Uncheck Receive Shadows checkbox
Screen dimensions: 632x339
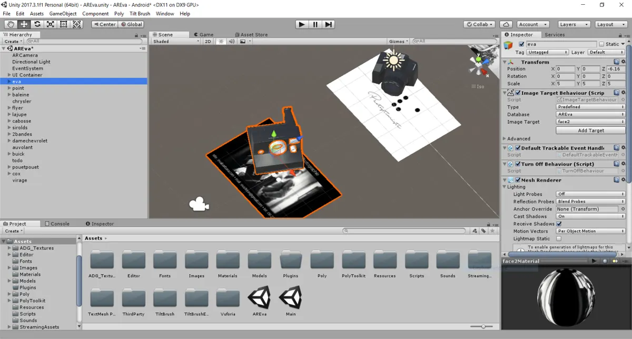(x=559, y=224)
